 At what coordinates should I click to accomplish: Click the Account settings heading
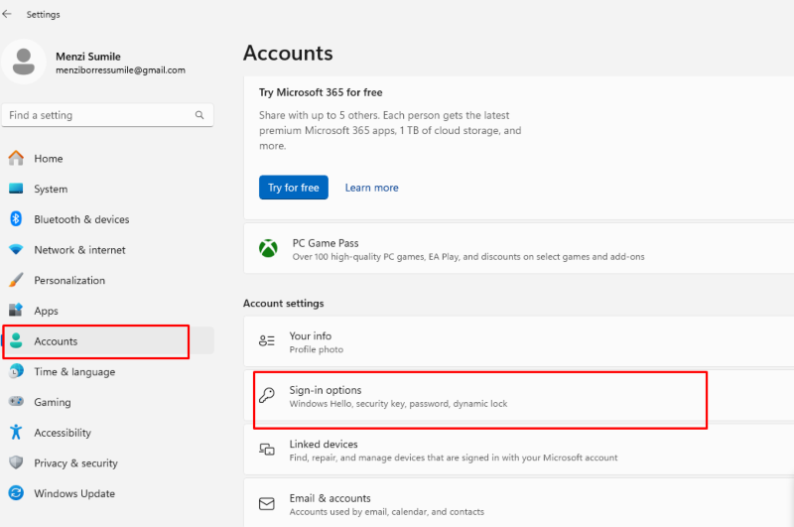tap(284, 304)
